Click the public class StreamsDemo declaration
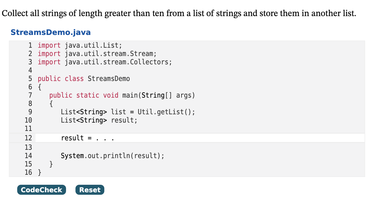Viewport: 374px width, 205px height. point(84,79)
